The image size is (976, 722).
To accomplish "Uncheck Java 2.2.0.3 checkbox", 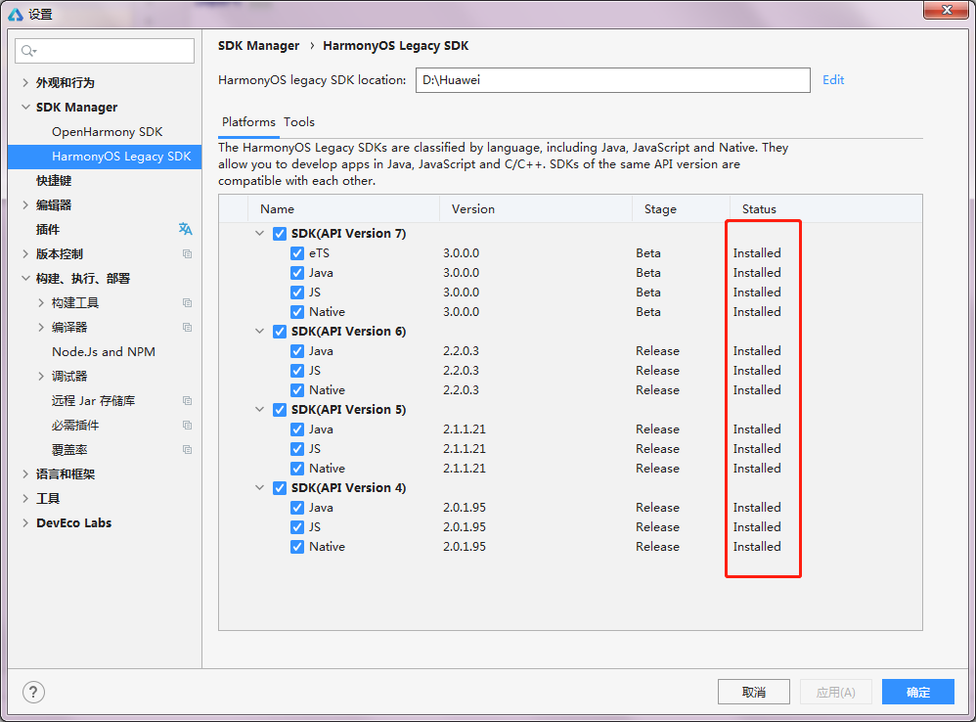I will 297,351.
